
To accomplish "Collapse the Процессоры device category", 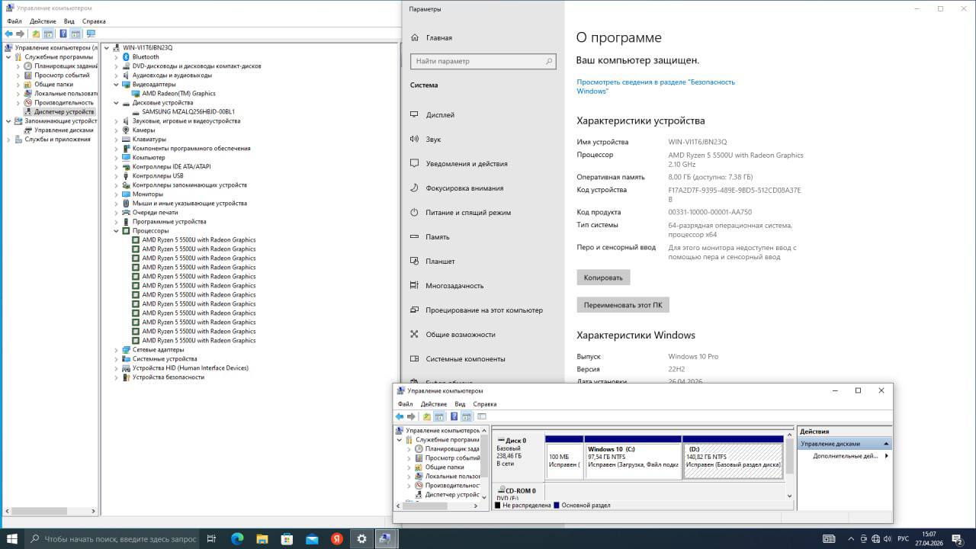I will pos(117,231).
